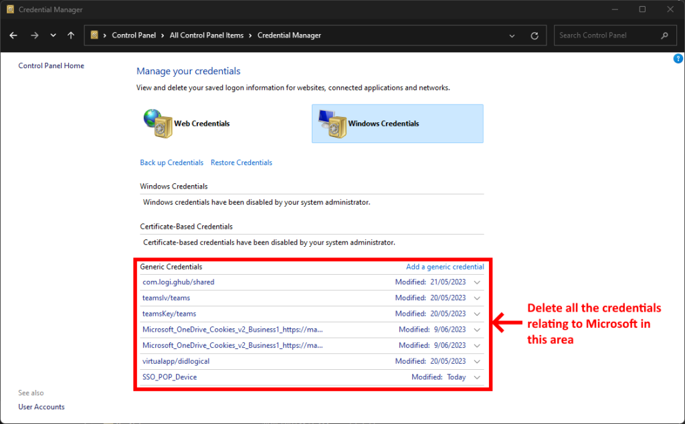Expand the SSO_POP_Device credential chevron
Image resolution: width=685 pixels, height=424 pixels.
[x=477, y=377]
